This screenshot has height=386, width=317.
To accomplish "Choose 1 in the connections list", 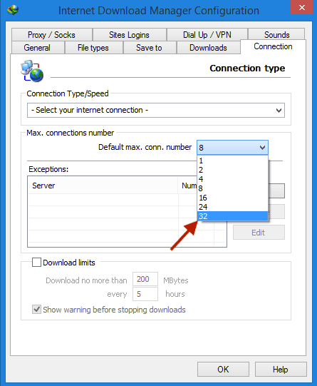I will [x=232, y=161].
